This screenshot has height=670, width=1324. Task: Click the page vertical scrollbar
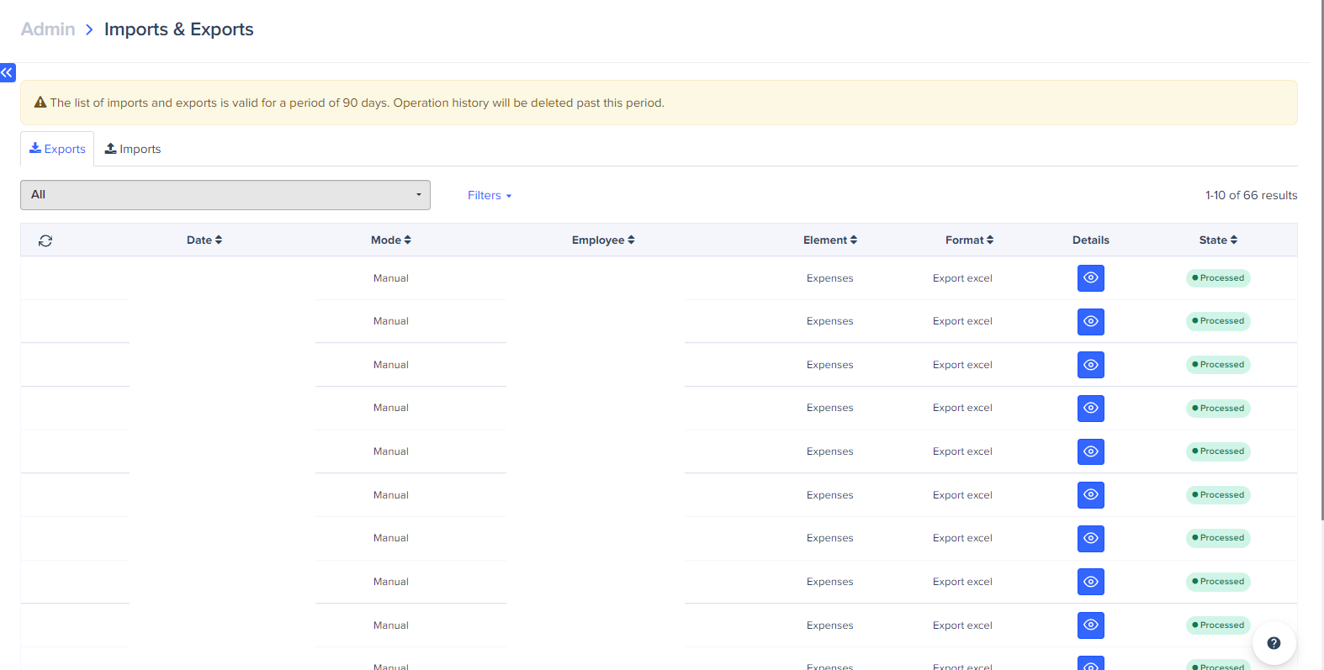click(x=1321, y=252)
